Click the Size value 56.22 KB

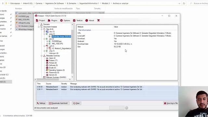tap(117, 47)
